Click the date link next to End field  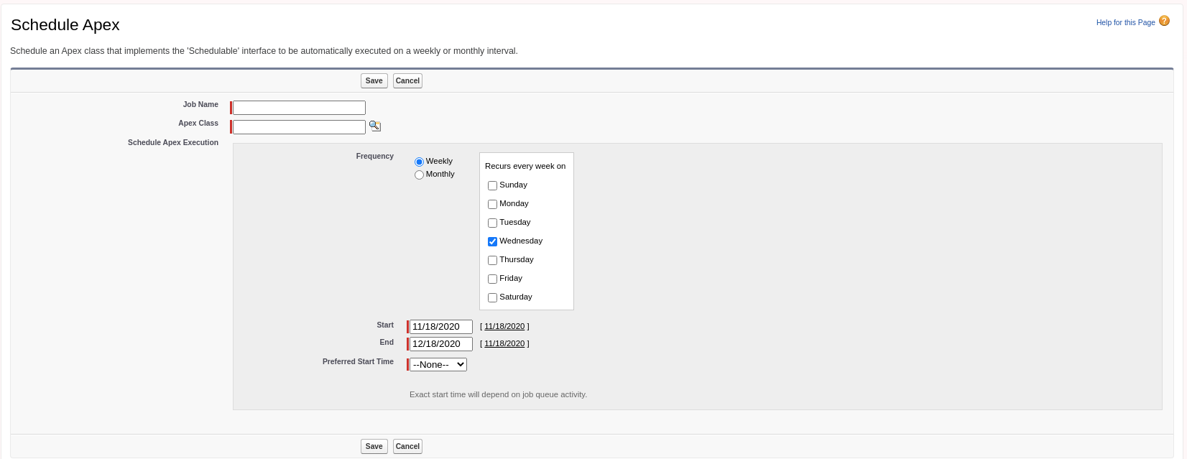tap(504, 343)
